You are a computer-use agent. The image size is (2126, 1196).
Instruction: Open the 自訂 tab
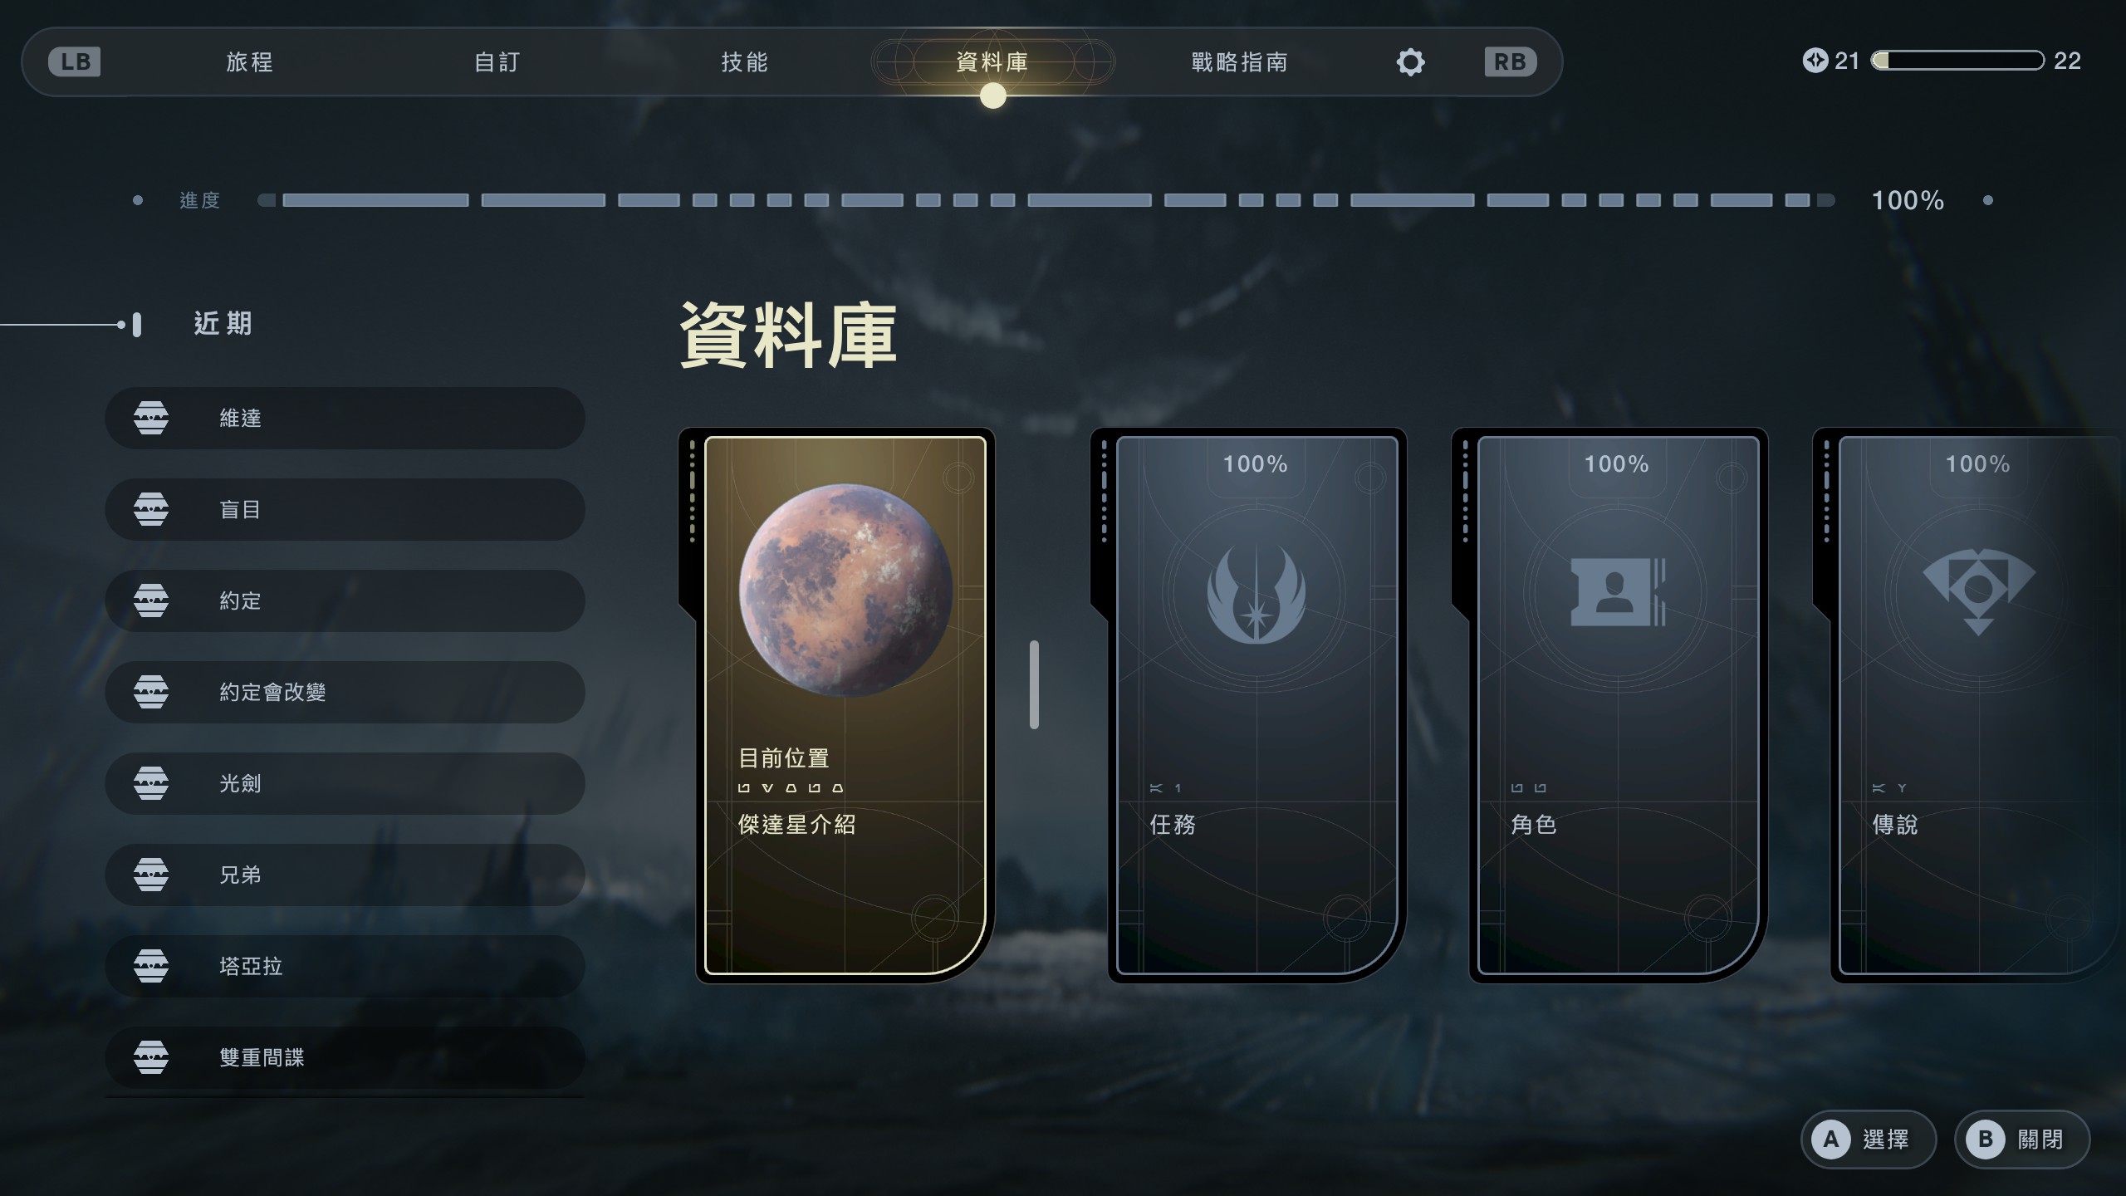[497, 62]
